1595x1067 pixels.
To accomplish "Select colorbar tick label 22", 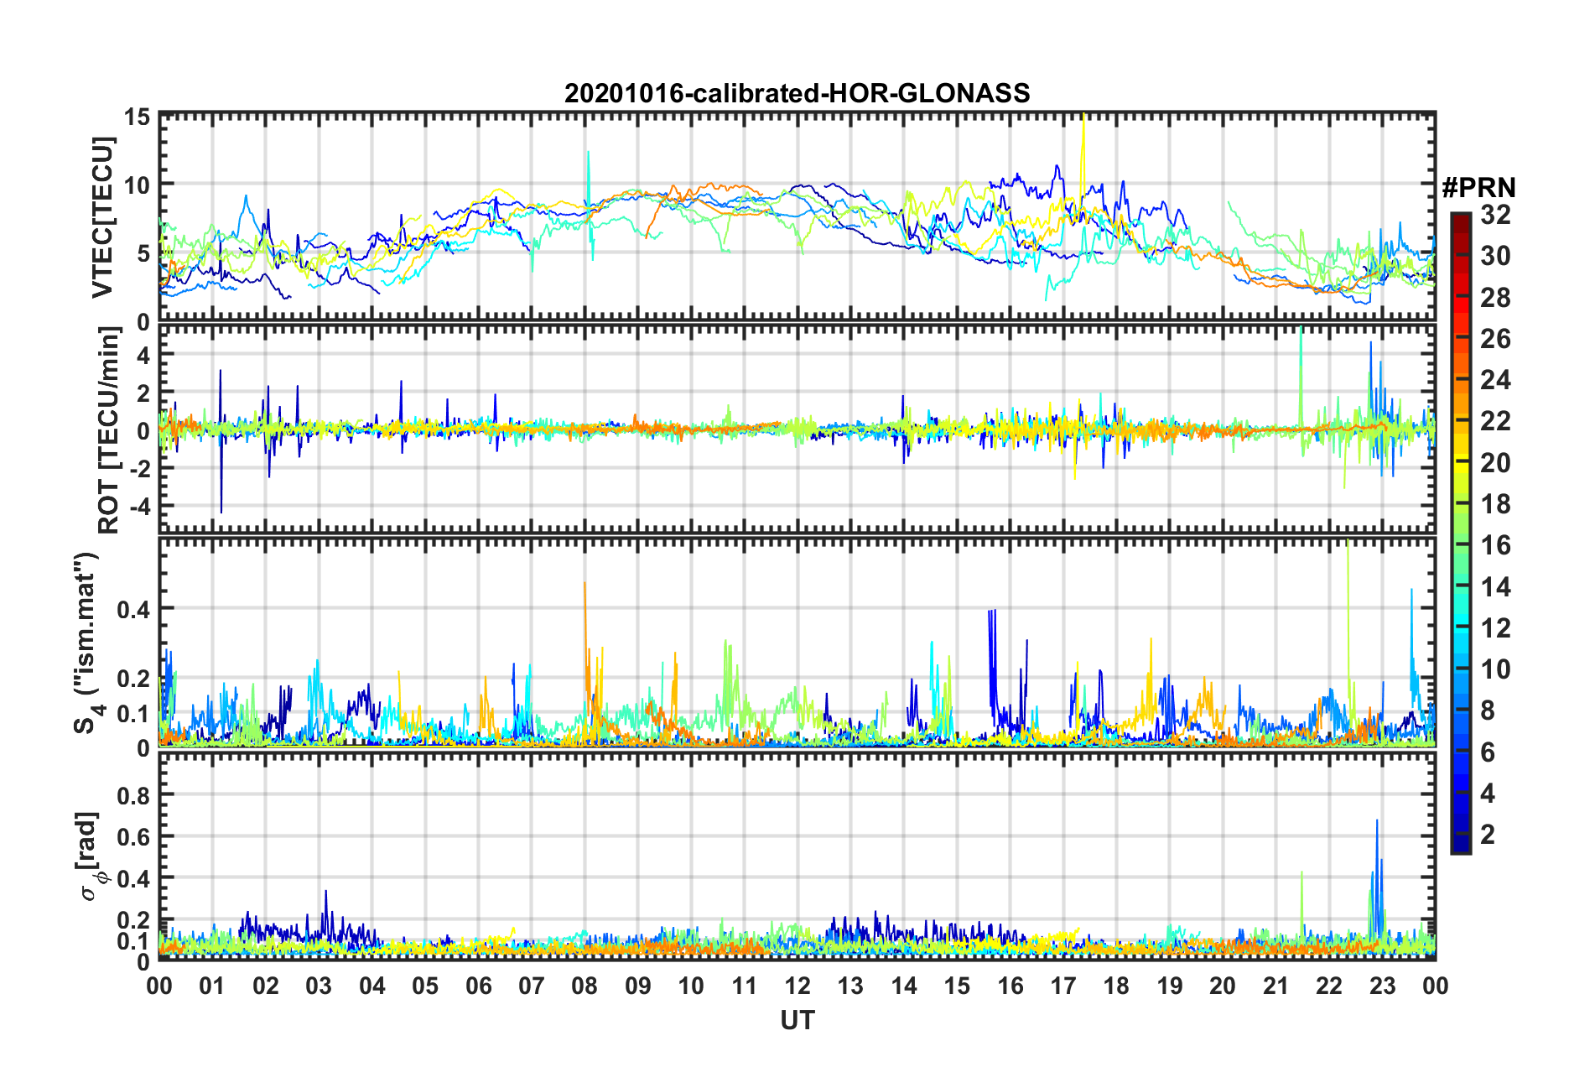I will point(1495,421).
